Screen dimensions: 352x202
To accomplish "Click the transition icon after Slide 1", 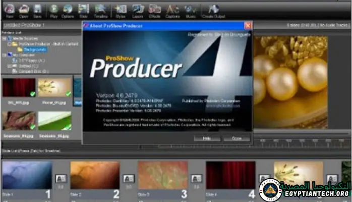I will pos(61,179).
